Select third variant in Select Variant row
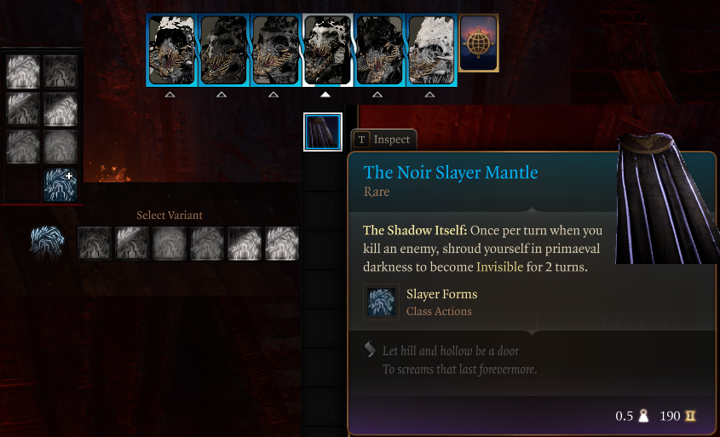The width and height of the screenshot is (720, 437). point(170,244)
